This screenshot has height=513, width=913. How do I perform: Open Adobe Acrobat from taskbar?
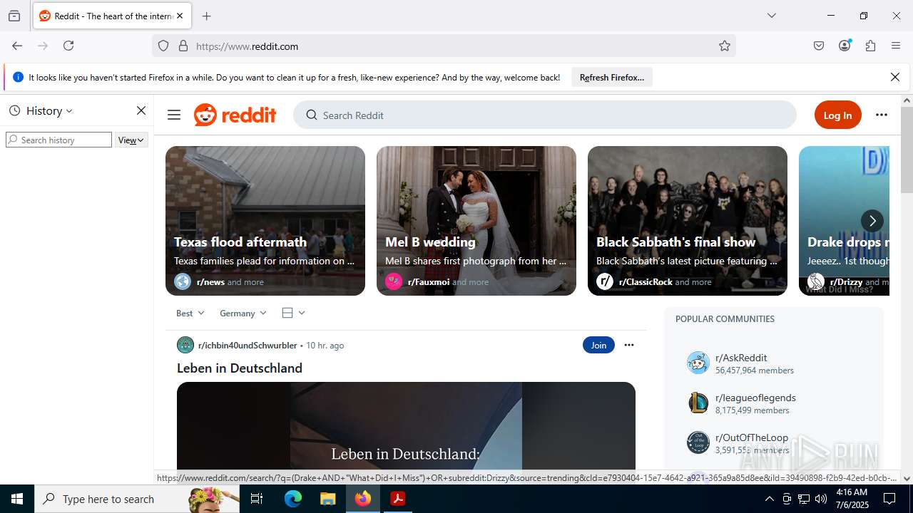click(x=398, y=499)
